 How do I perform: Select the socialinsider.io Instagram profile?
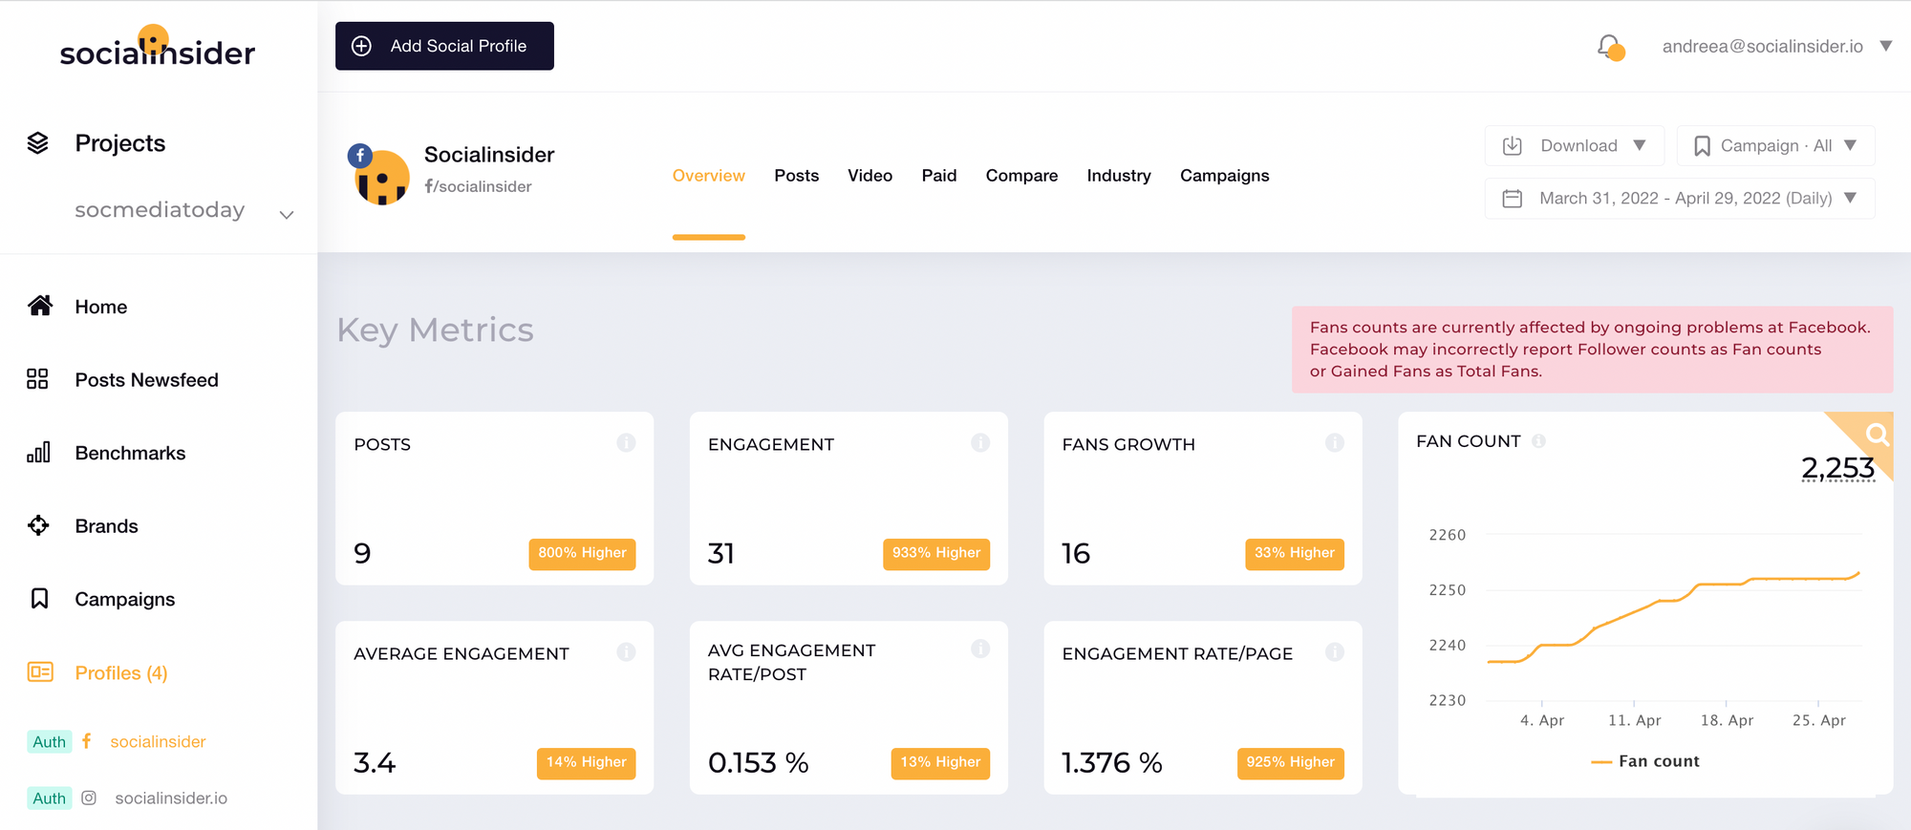pyautogui.click(x=171, y=798)
